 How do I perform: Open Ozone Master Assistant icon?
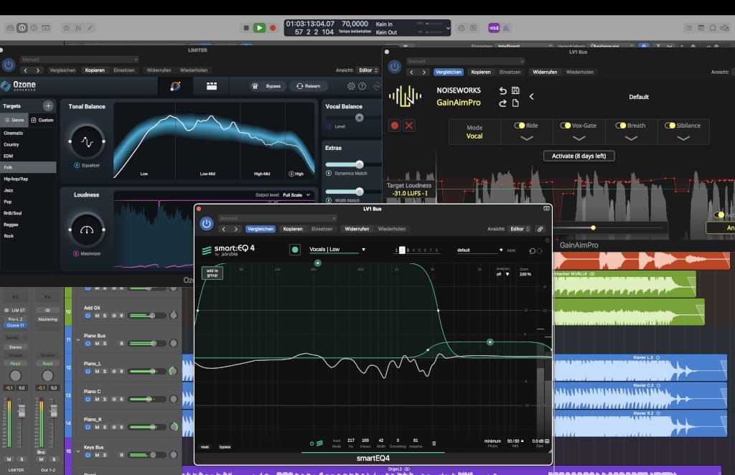[x=175, y=86]
